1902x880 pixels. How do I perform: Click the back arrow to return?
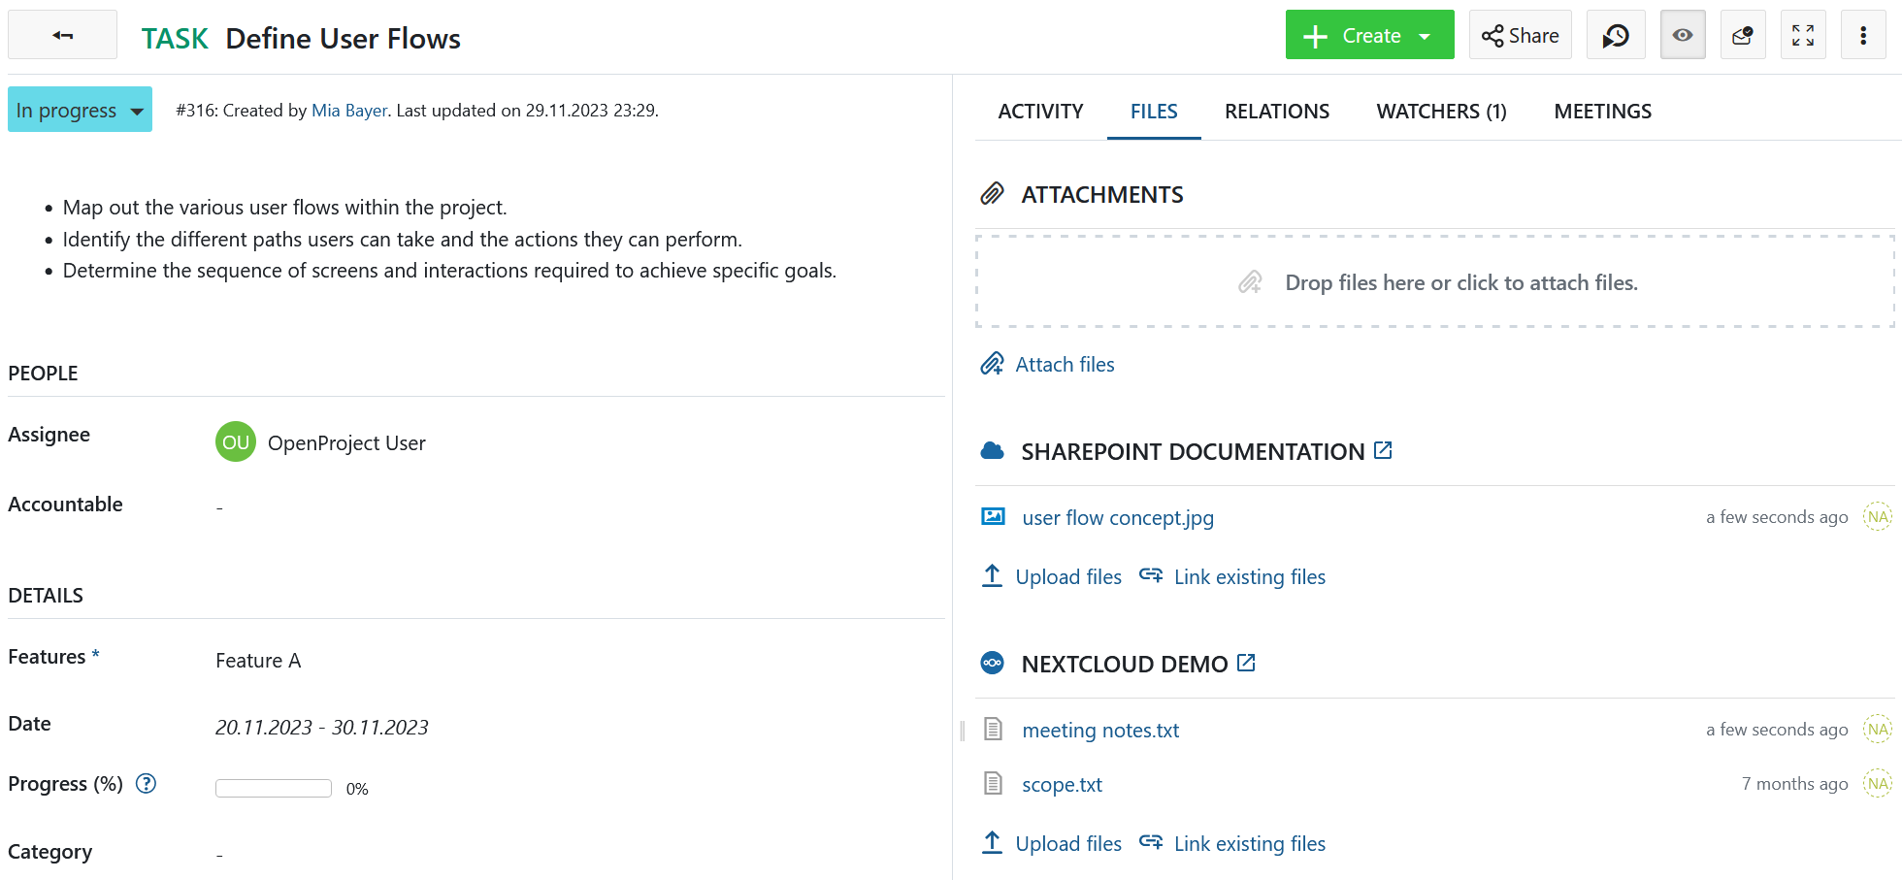tap(62, 34)
